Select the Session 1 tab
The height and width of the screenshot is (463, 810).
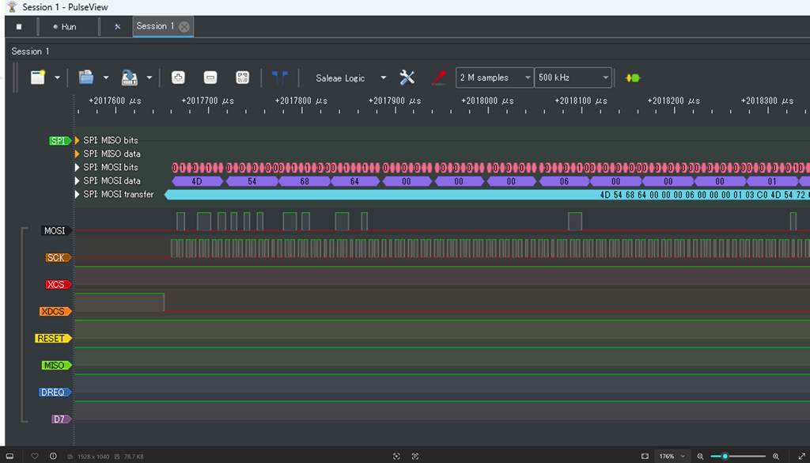pyautogui.click(x=156, y=26)
